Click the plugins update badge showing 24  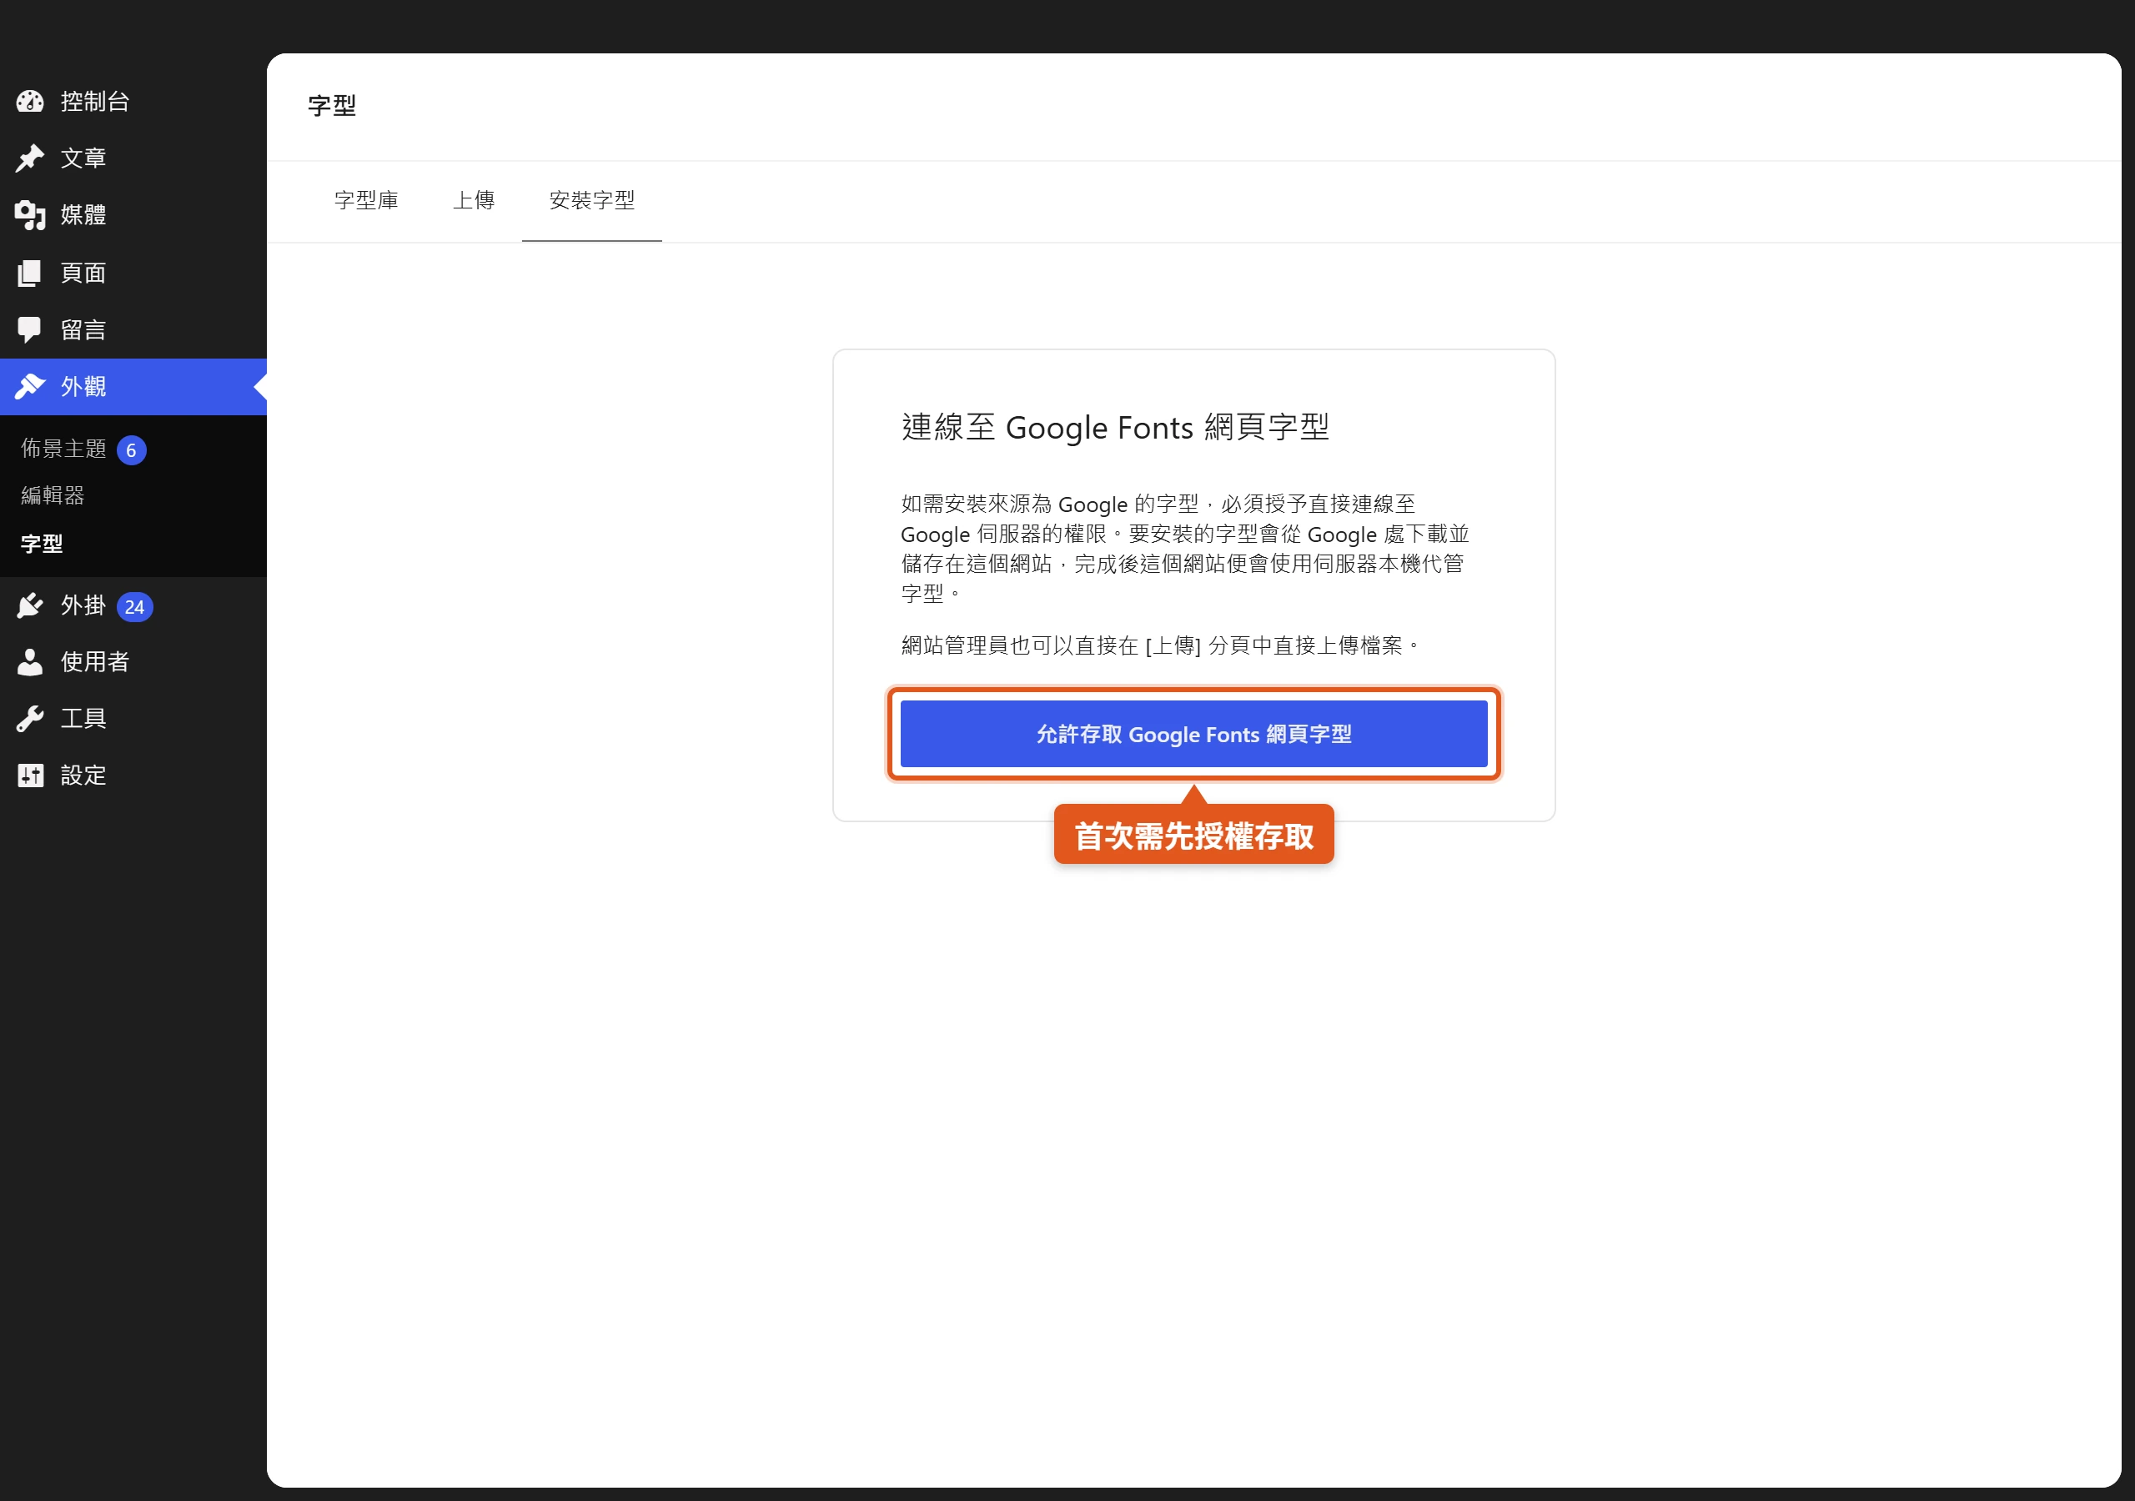pos(135,606)
